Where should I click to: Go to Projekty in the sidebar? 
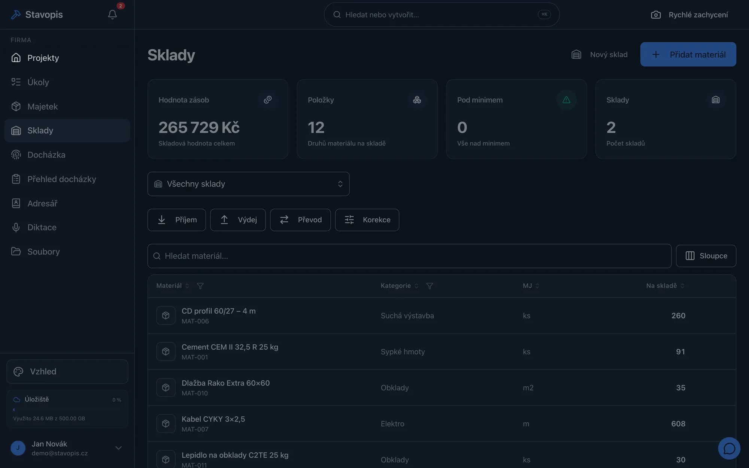(67, 58)
